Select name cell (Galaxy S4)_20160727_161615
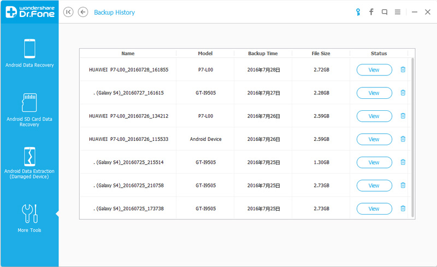The image size is (437, 267). (128, 93)
